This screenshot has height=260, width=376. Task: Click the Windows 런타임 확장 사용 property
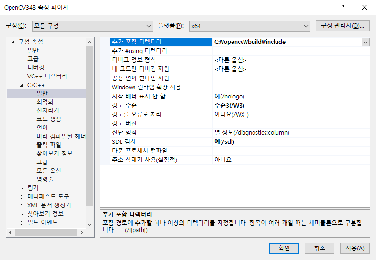161,87
